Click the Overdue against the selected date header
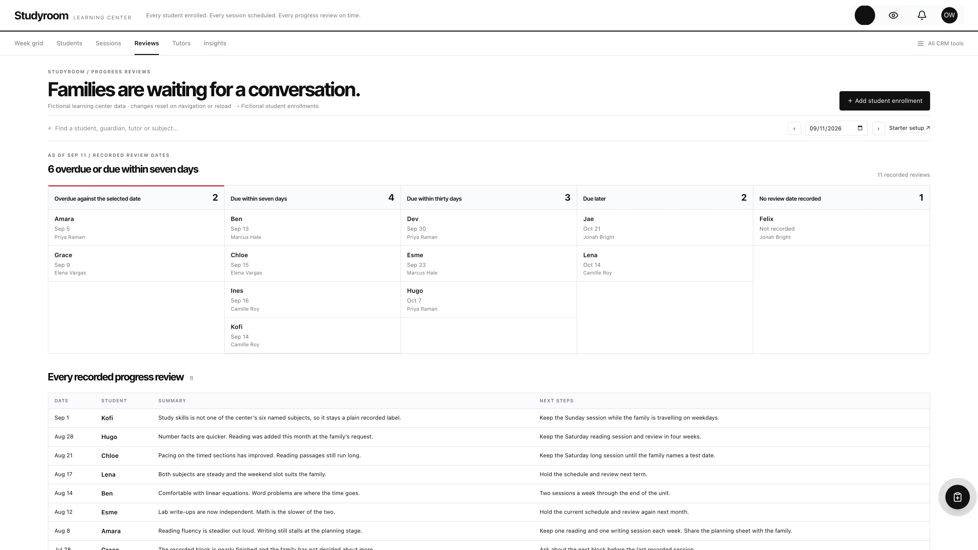Screen dimensions: 978x550 pos(136,198)
